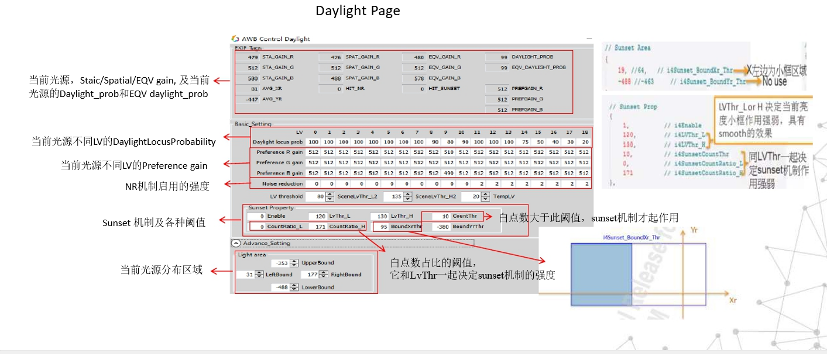Collapse the Advance_Setting section chevron
This screenshot has height=354, width=827.
236,243
